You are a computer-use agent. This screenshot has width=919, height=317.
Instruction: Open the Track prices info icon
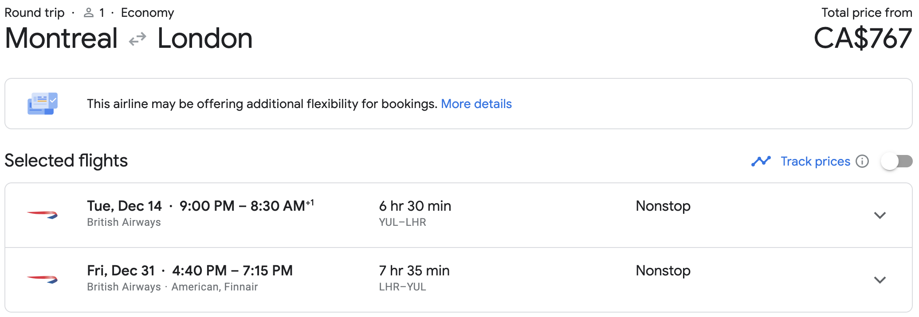(862, 161)
